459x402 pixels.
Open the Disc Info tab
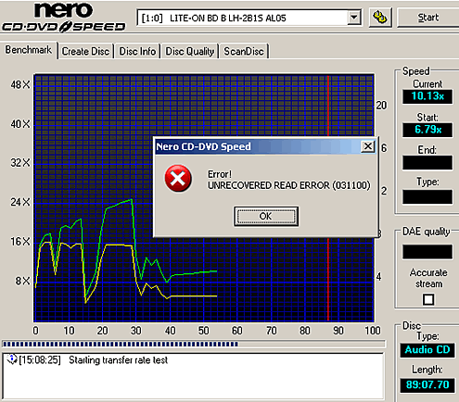137,51
